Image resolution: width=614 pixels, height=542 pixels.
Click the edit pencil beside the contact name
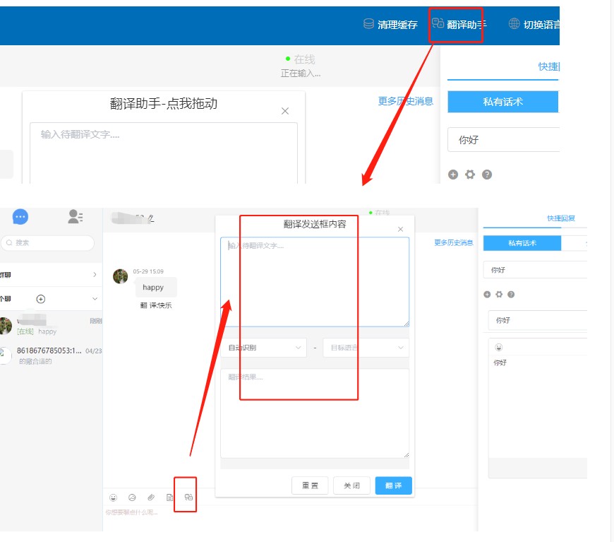(x=151, y=219)
